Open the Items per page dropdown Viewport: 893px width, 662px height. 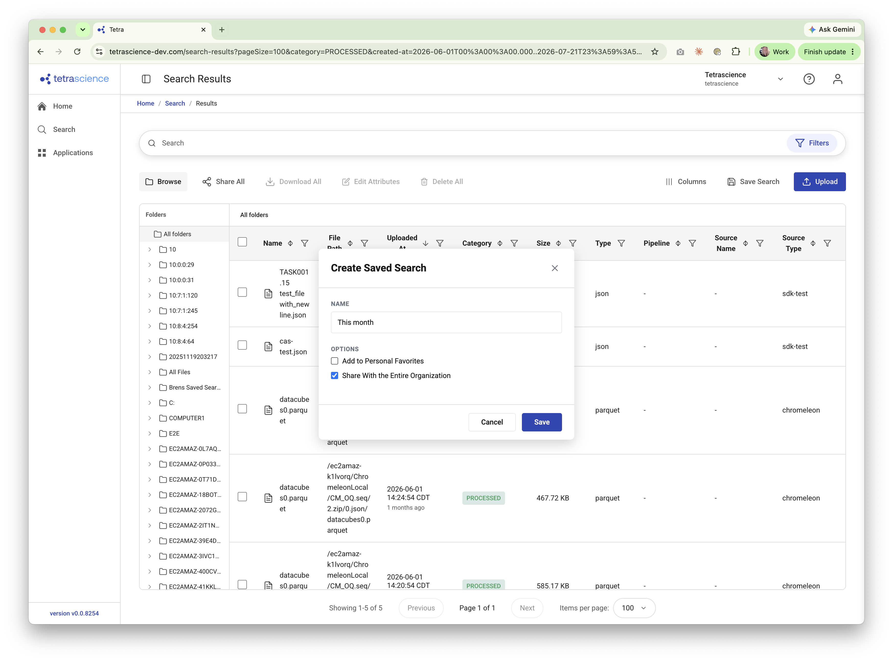point(634,608)
